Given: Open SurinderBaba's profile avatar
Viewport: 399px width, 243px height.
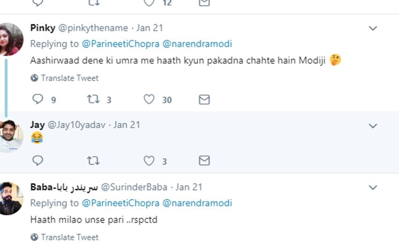Looking at the screenshot, I should coord(11,198).
